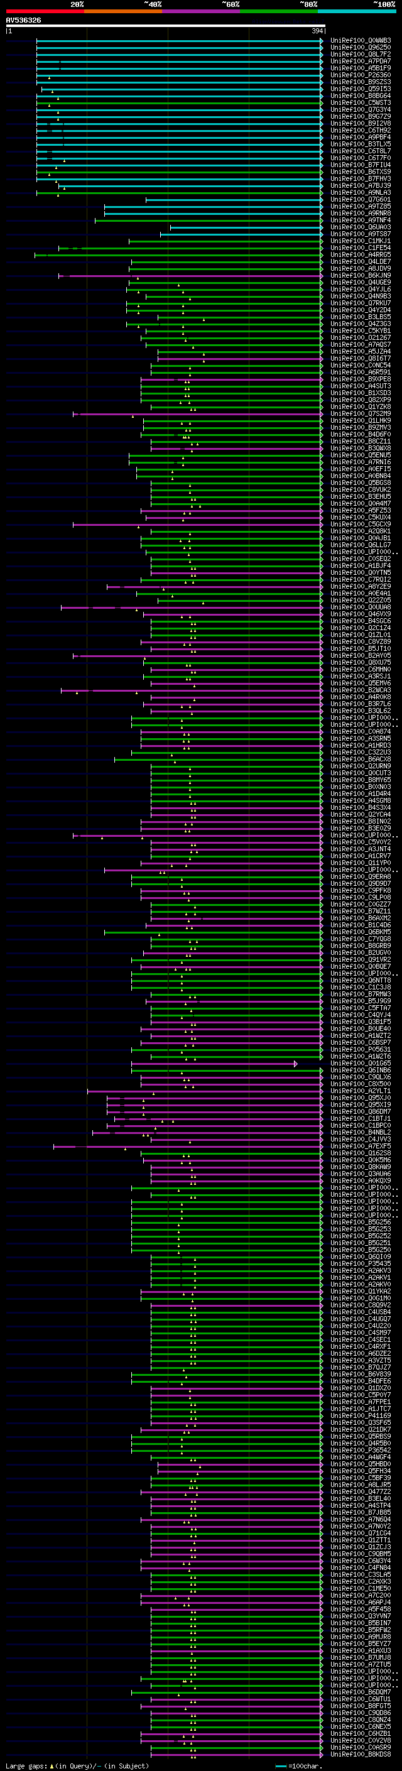Image resolution: width=402 pixels, height=1771 pixels.
Task: Click the UniRef100_Q4UGE9 hit label
Action: 361,283
